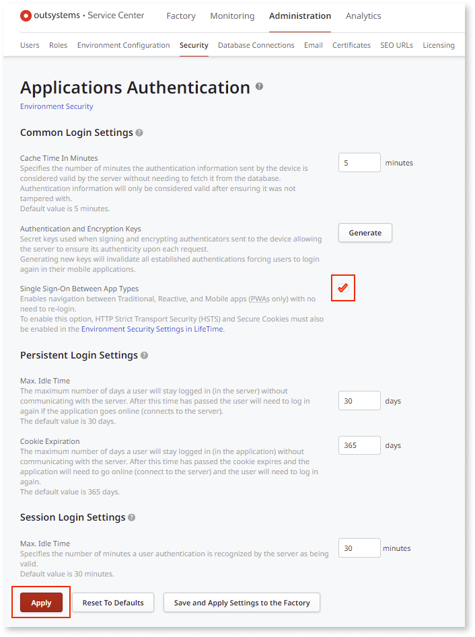Open the Monitoring menu
The image size is (475, 637).
click(232, 16)
